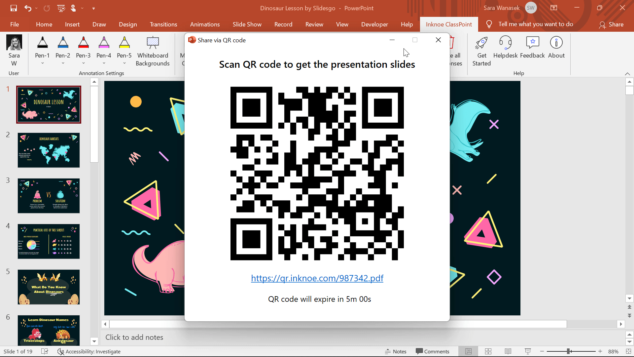Click the close button on QR dialog
Screen dimensions: 634x357
point(439,40)
